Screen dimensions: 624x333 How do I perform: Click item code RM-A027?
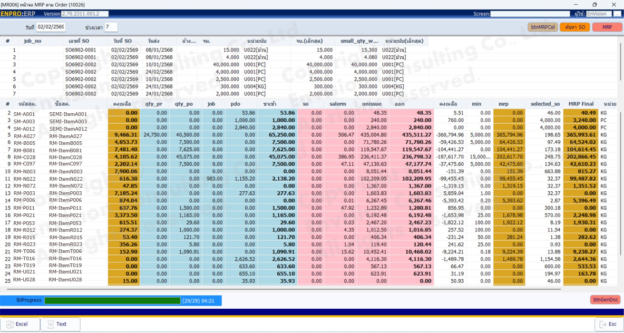coord(24,135)
